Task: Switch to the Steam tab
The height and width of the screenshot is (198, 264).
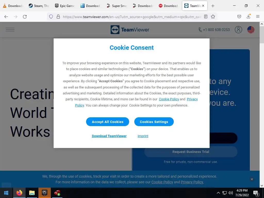Action: (39, 6)
